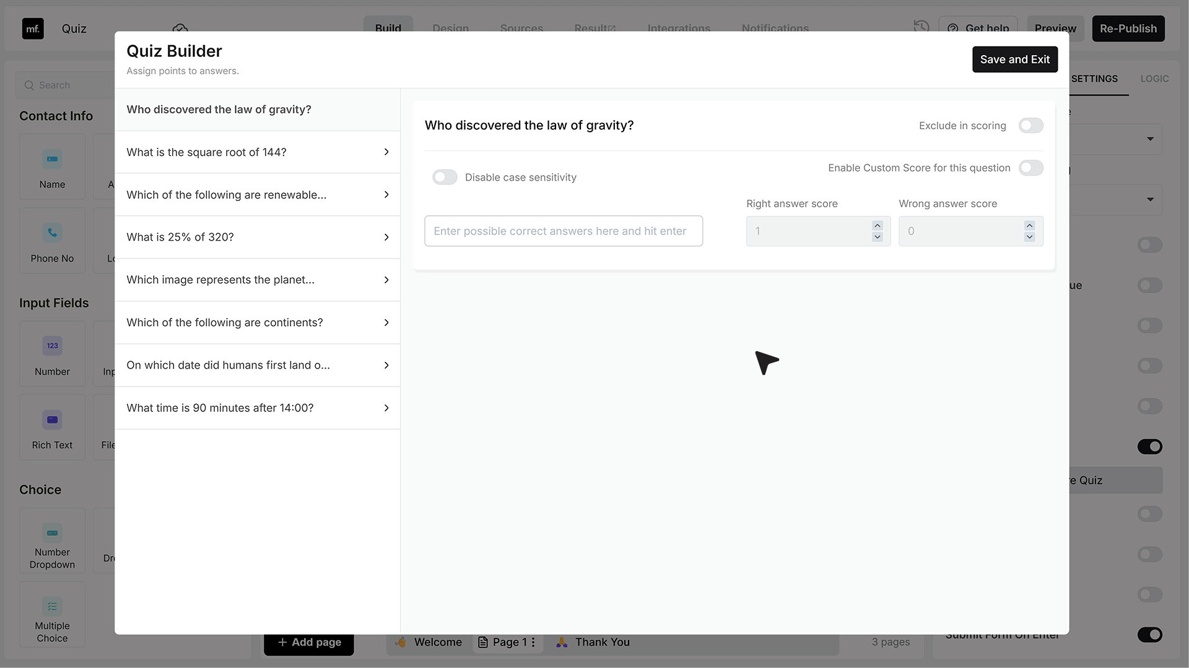Decrease the Right answer score stepper

point(878,237)
